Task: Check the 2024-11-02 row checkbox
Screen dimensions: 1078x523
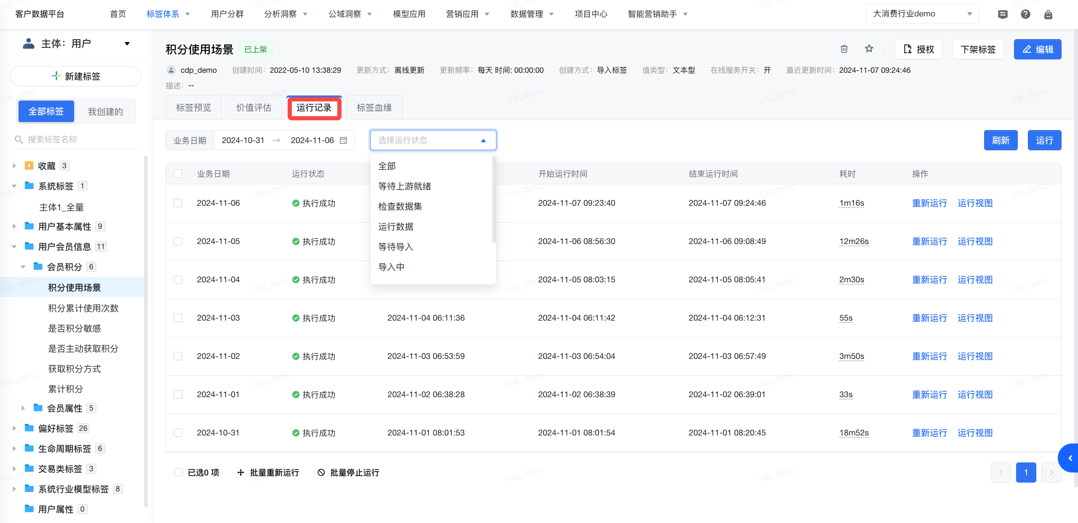Action: click(178, 356)
